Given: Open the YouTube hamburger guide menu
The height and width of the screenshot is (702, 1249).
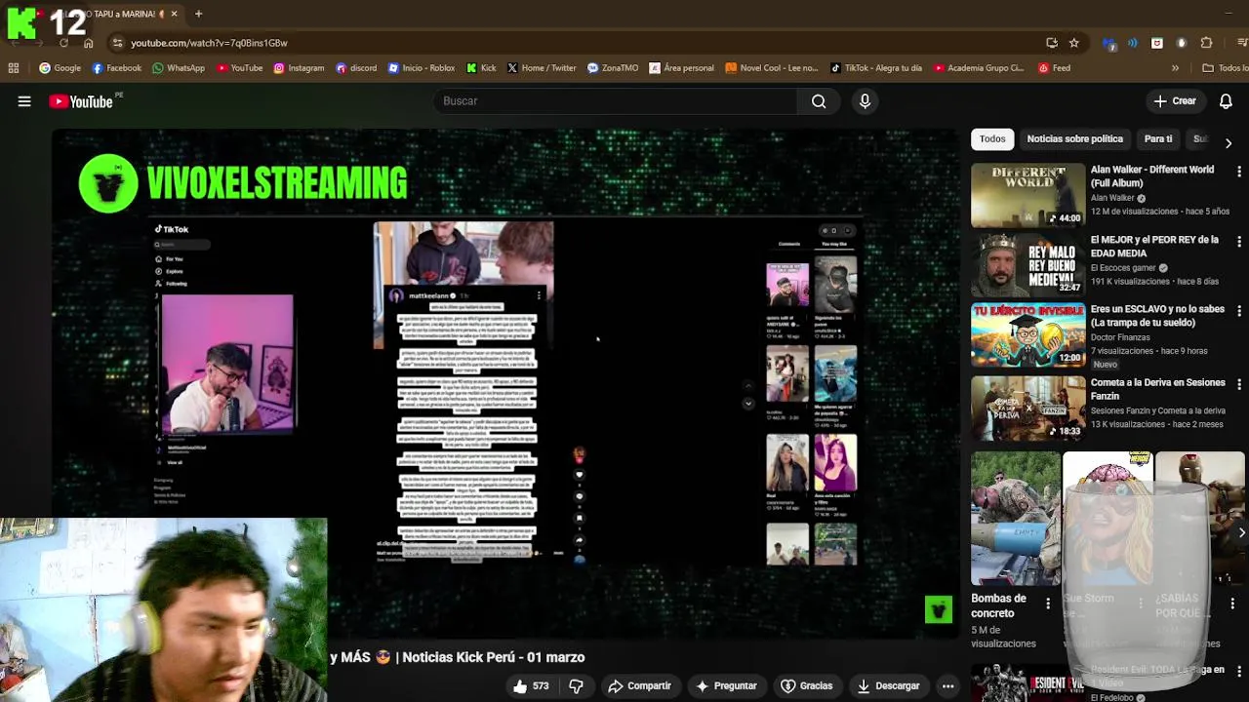Looking at the screenshot, I should (24, 101).
